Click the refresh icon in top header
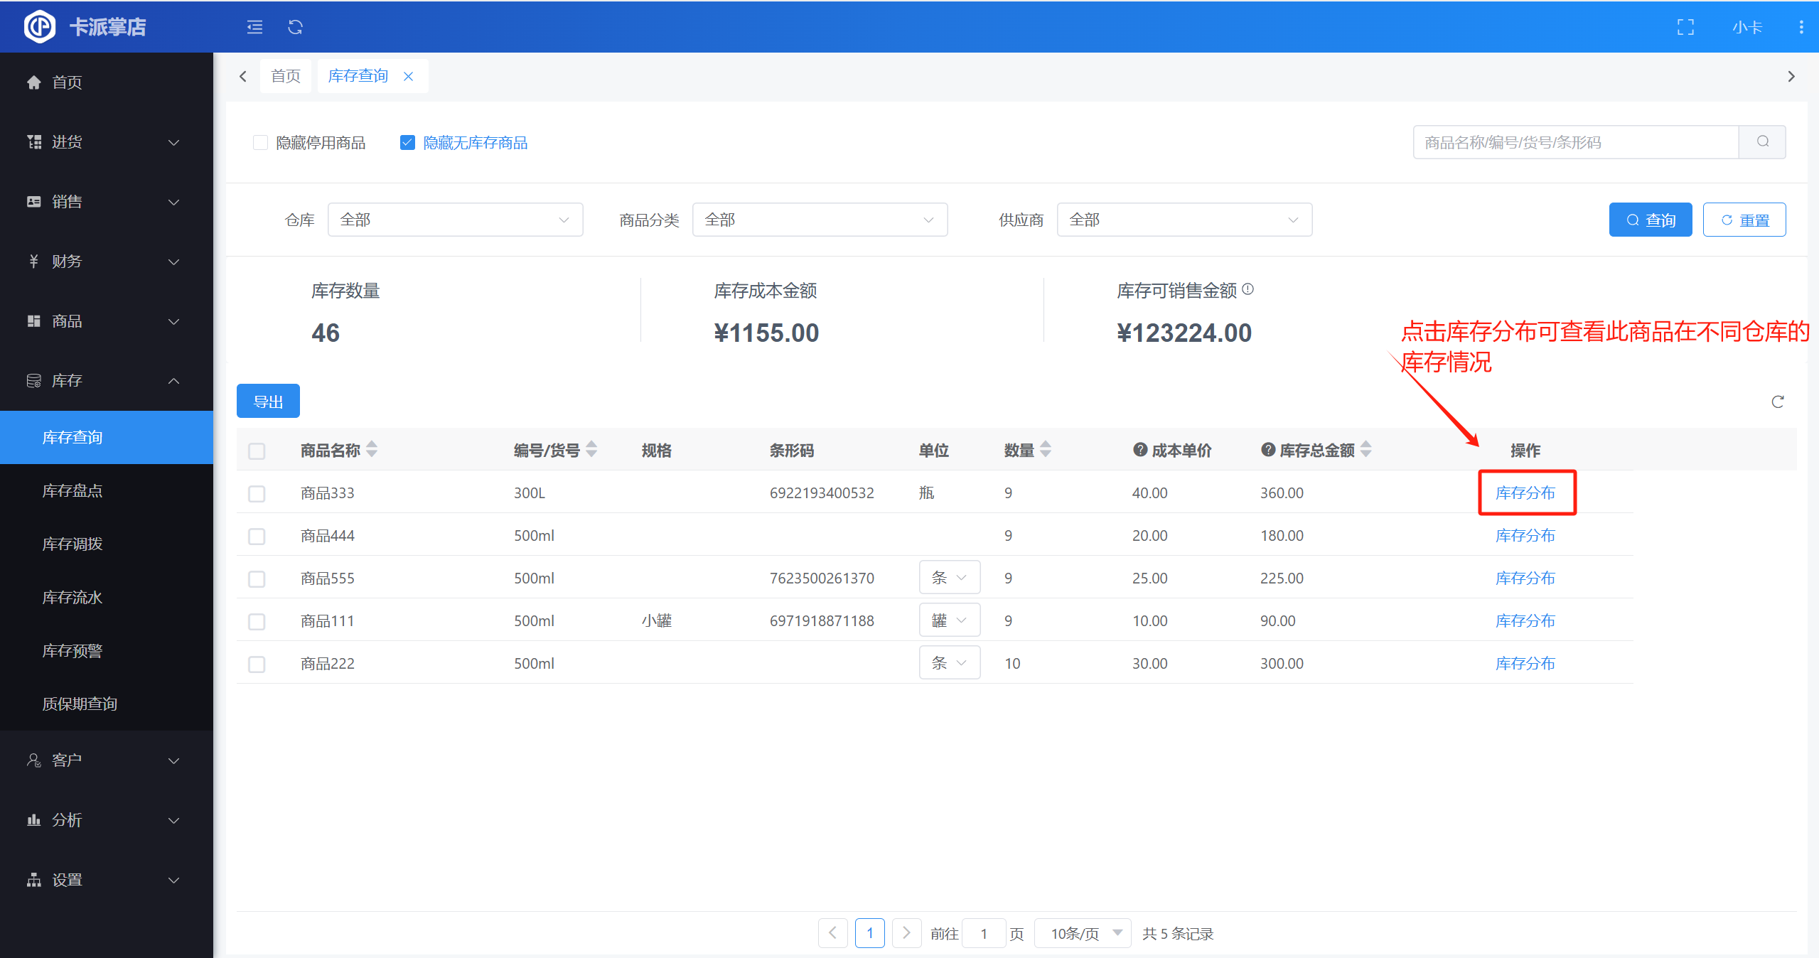The height and width of the screenshot is (958, 1819). (x=295, y=27)
